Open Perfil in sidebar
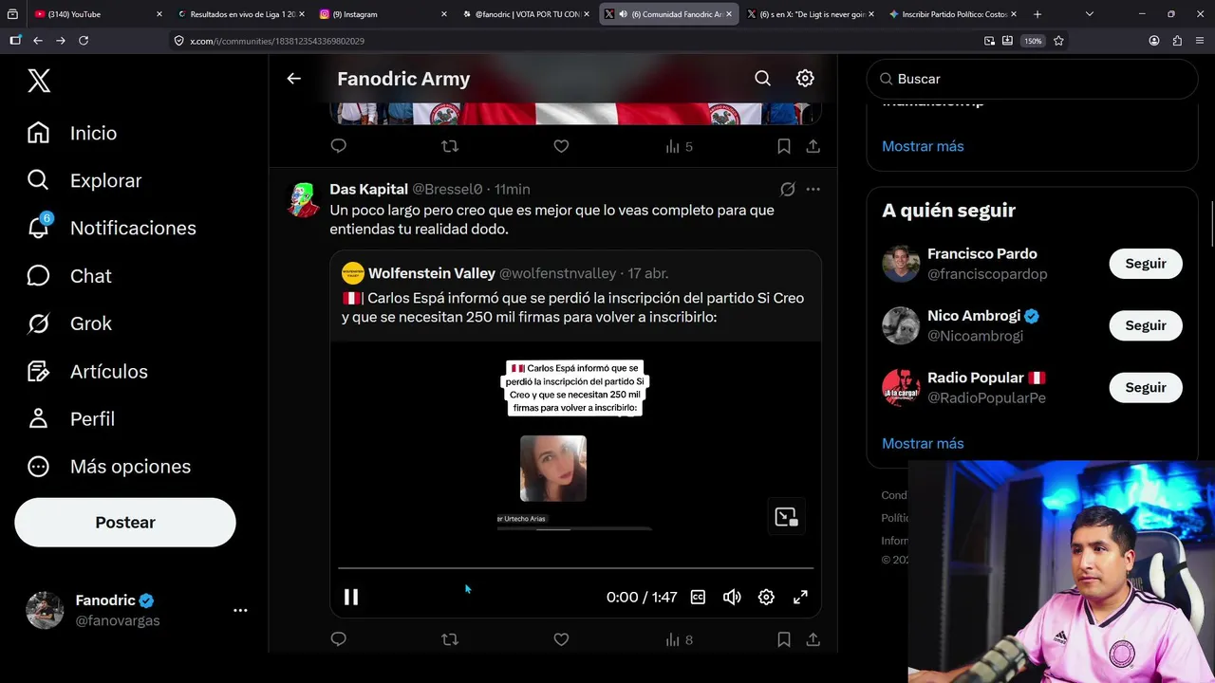1215x683 pixels. [70, 418]
